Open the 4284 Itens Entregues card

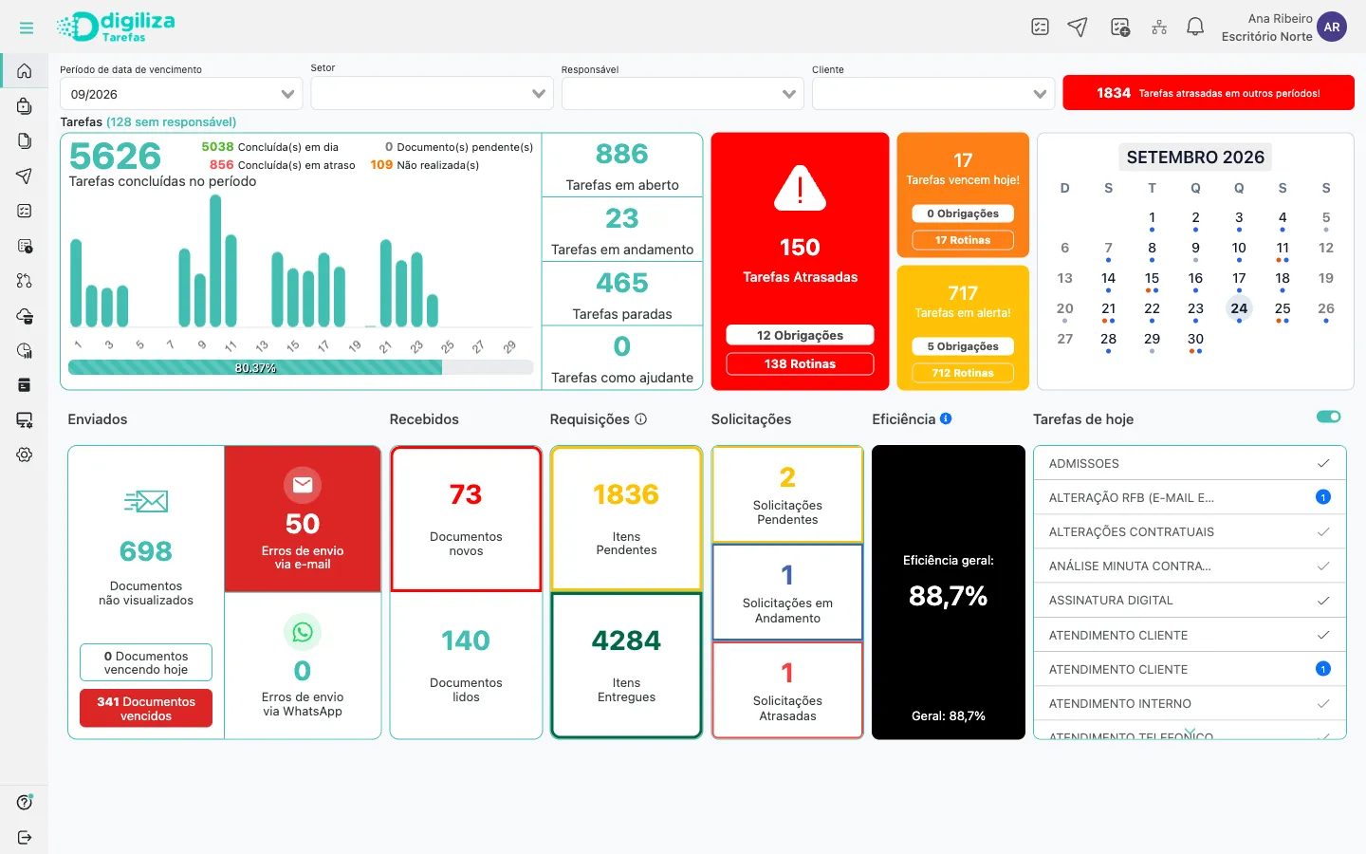point(626,665)
